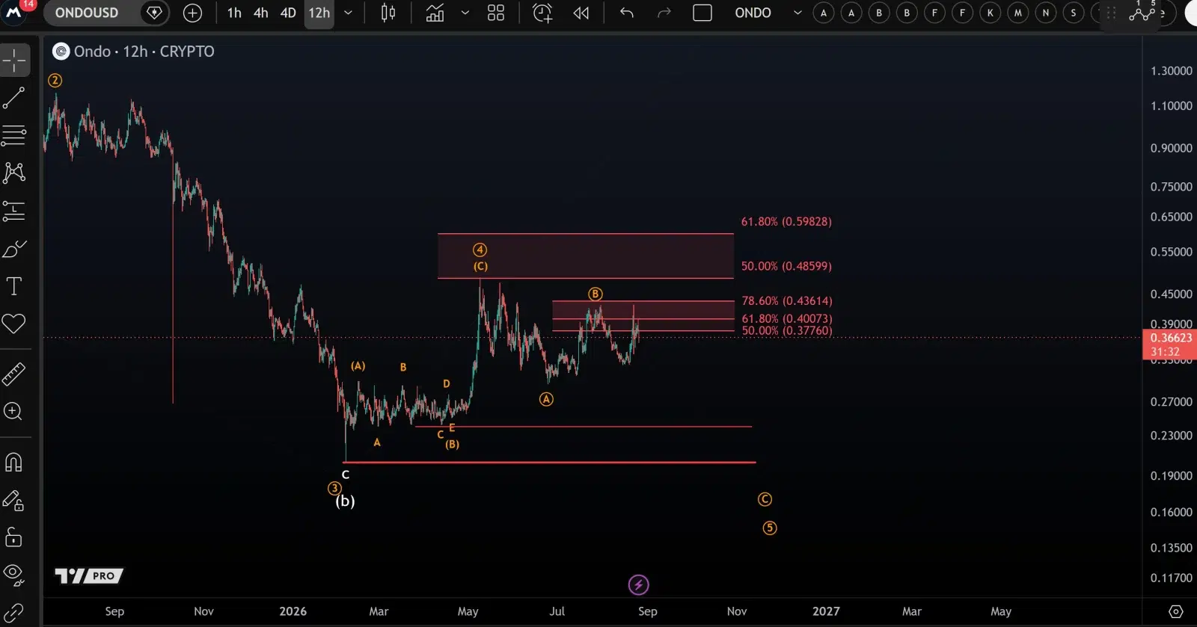Click the link drawings icon in the left toolbar

(x=14, y=614)
